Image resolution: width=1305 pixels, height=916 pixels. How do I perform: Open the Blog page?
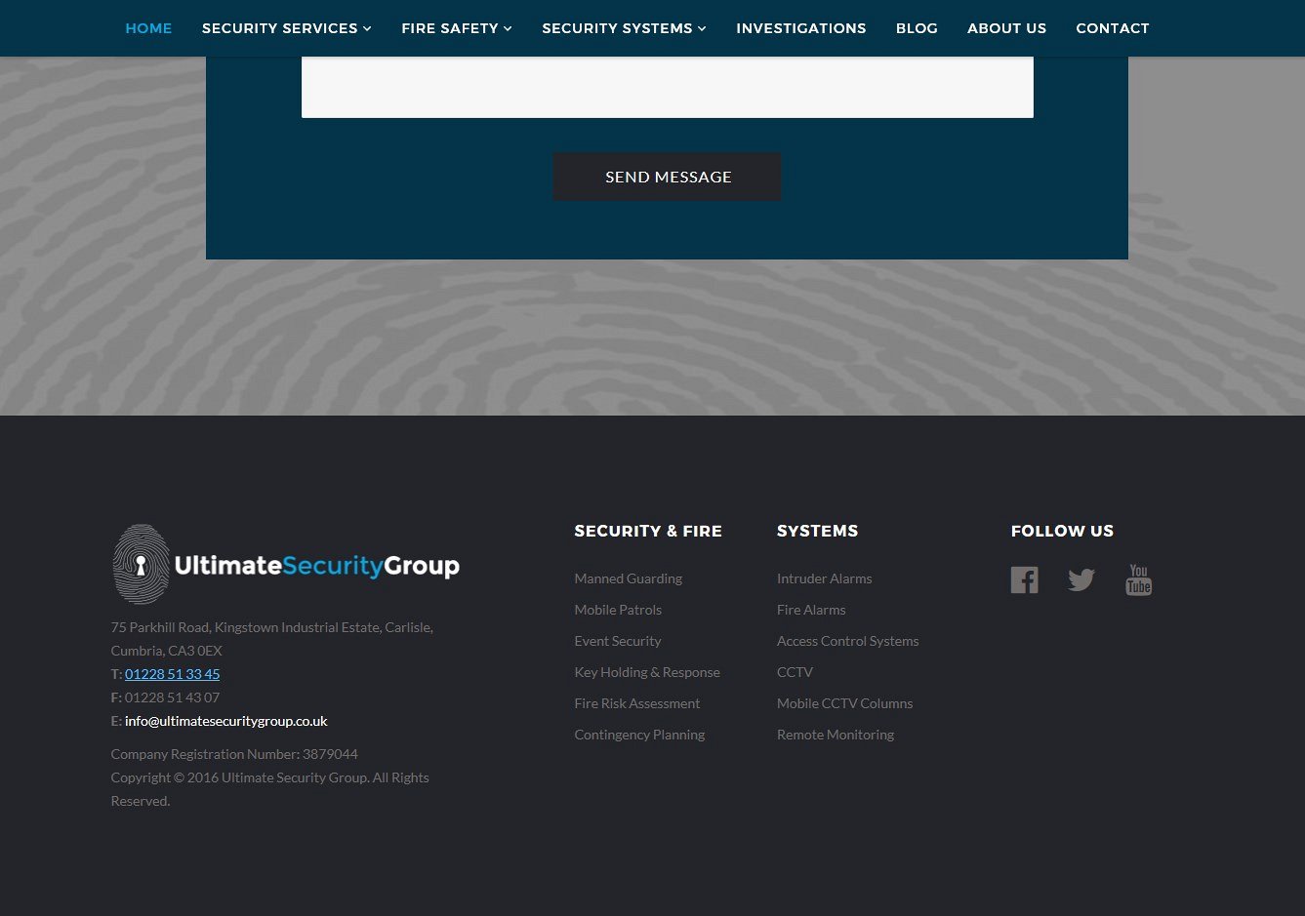917,28
